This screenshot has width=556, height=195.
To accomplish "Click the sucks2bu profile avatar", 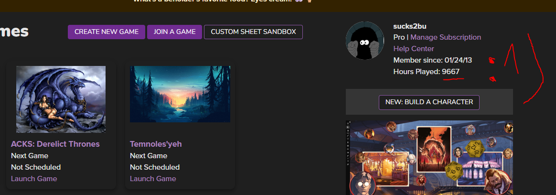I will coord(365,41).
